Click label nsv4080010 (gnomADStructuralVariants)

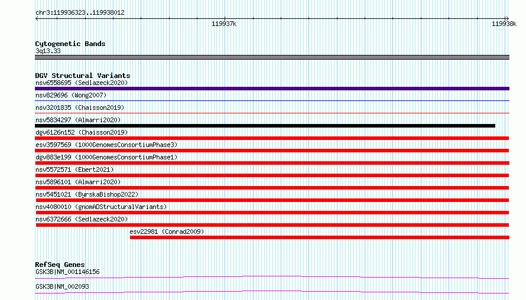[x=101, y=207]
